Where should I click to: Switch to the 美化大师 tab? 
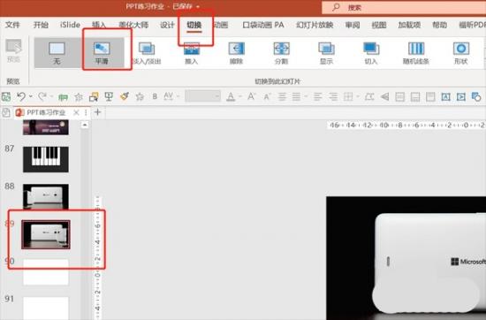pyautogui.click(x=133, y=25)
